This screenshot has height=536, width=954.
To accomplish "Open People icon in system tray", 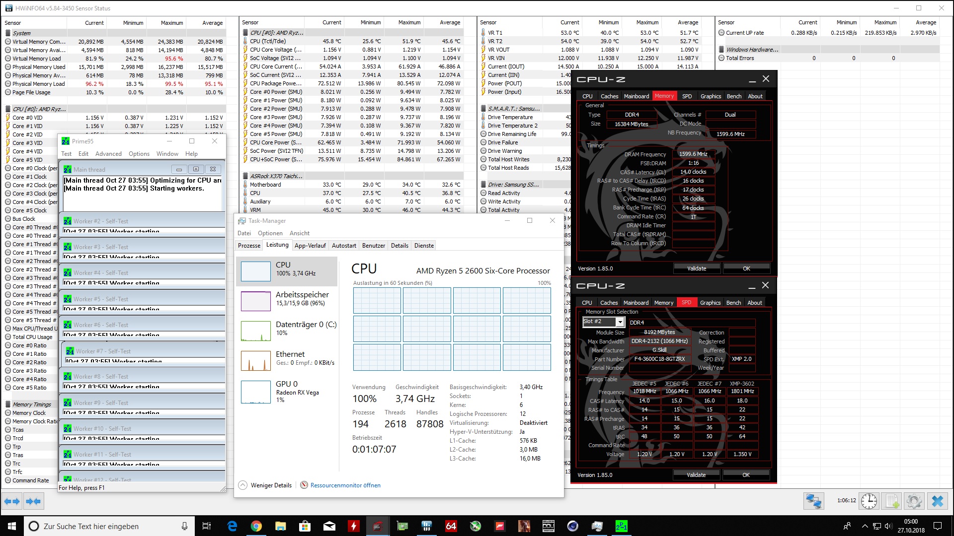I will [847, 526].
